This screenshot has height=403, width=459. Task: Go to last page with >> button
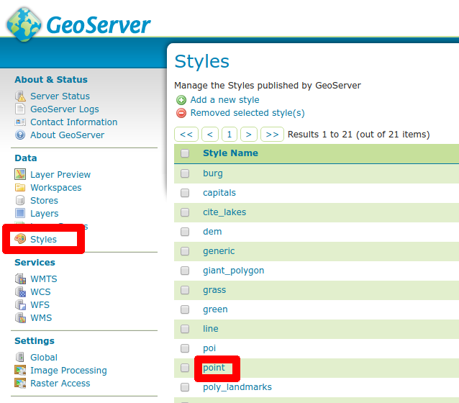[x=272, y=135]
